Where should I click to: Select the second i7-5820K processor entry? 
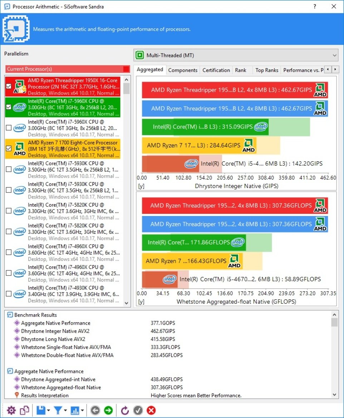[63, 232]
